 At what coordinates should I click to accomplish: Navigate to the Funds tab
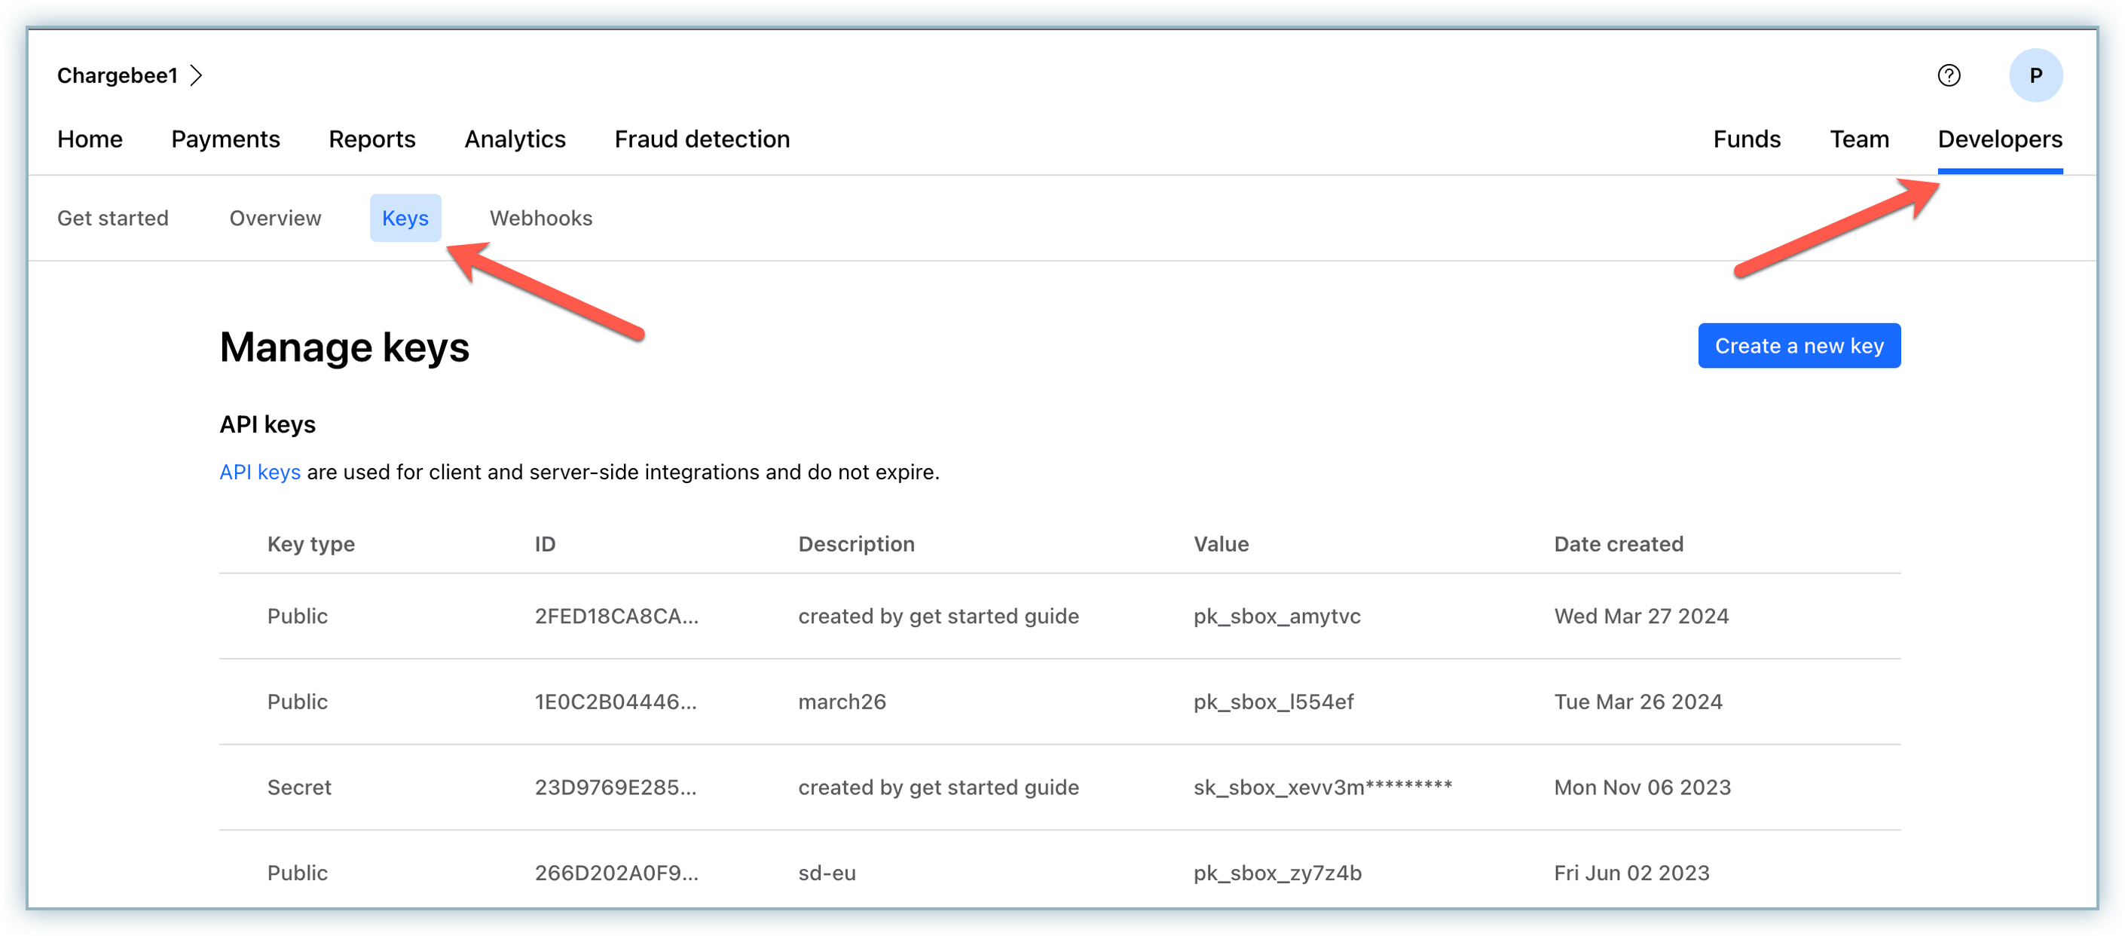[x=1747, y=139]
